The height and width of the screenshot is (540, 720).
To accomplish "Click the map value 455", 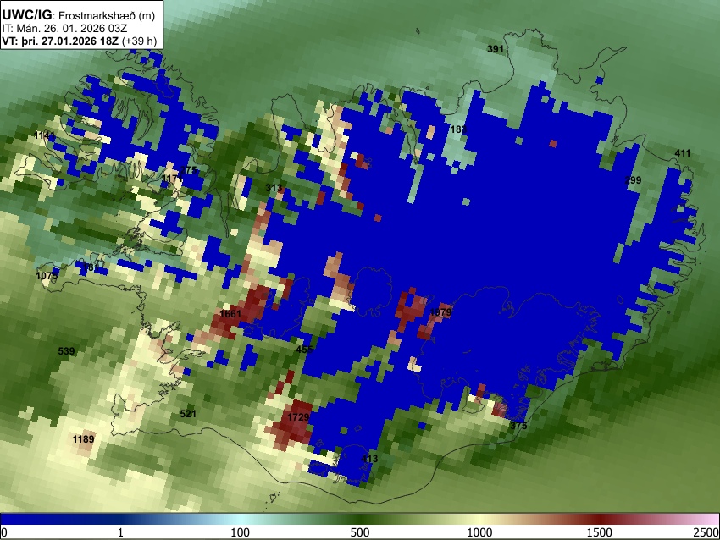I will click(304, 350).
